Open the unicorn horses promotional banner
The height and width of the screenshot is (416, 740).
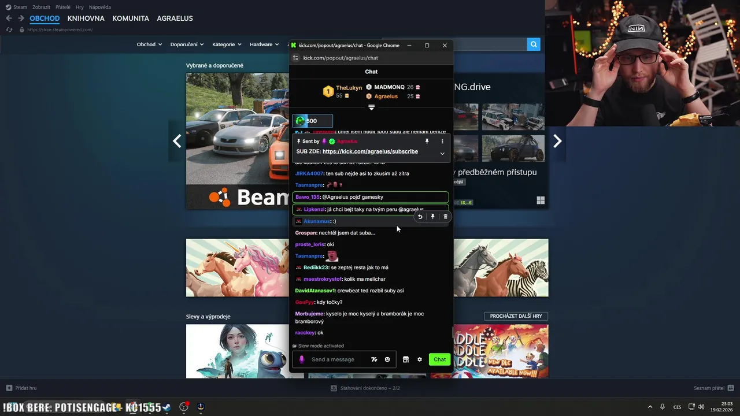(x=238, y=268)
